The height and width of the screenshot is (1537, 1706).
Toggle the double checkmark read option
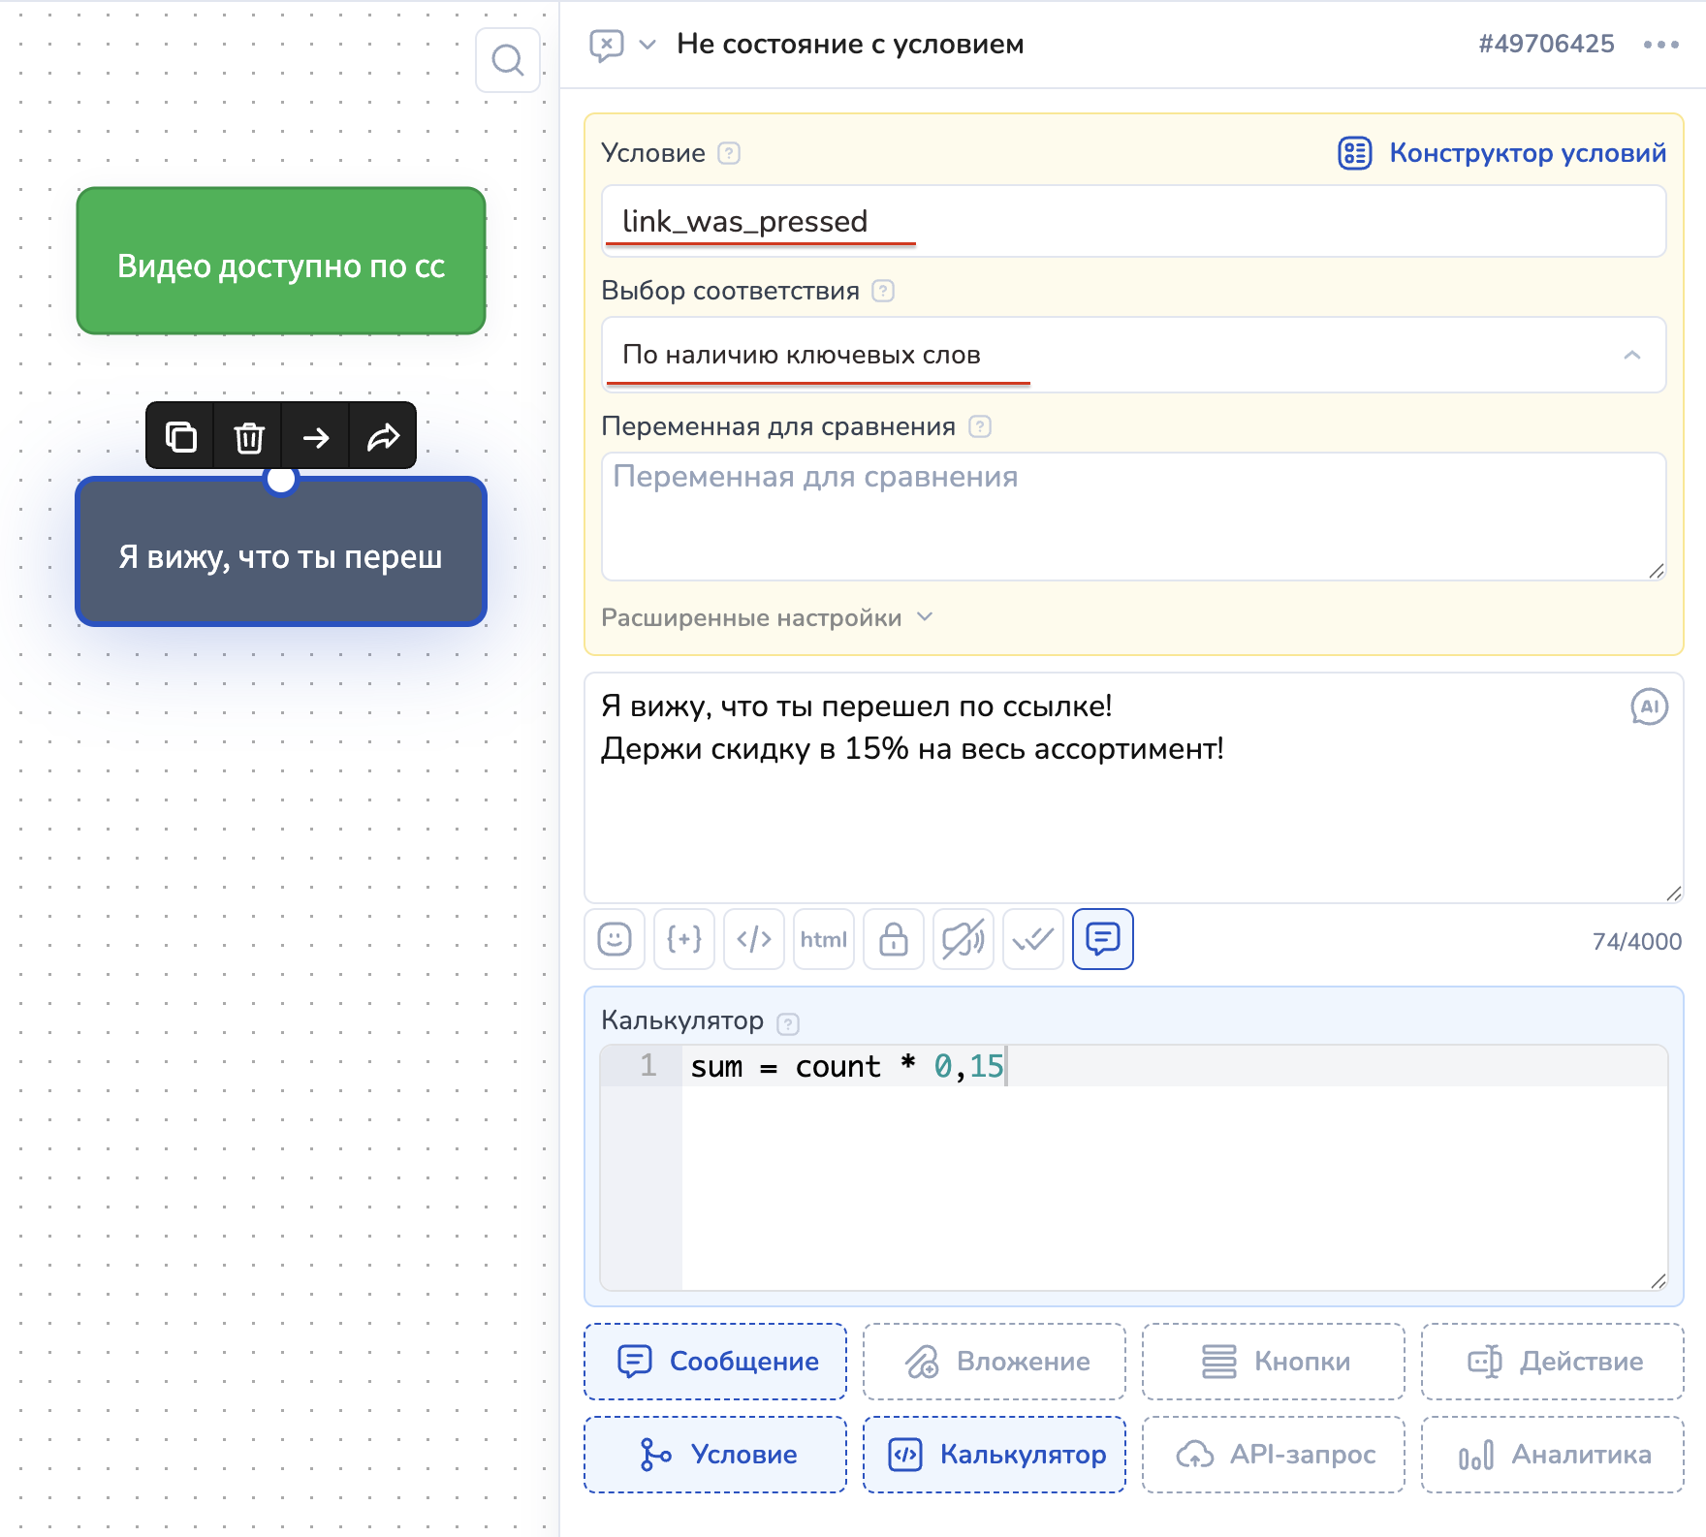(x=1032, y=939)
